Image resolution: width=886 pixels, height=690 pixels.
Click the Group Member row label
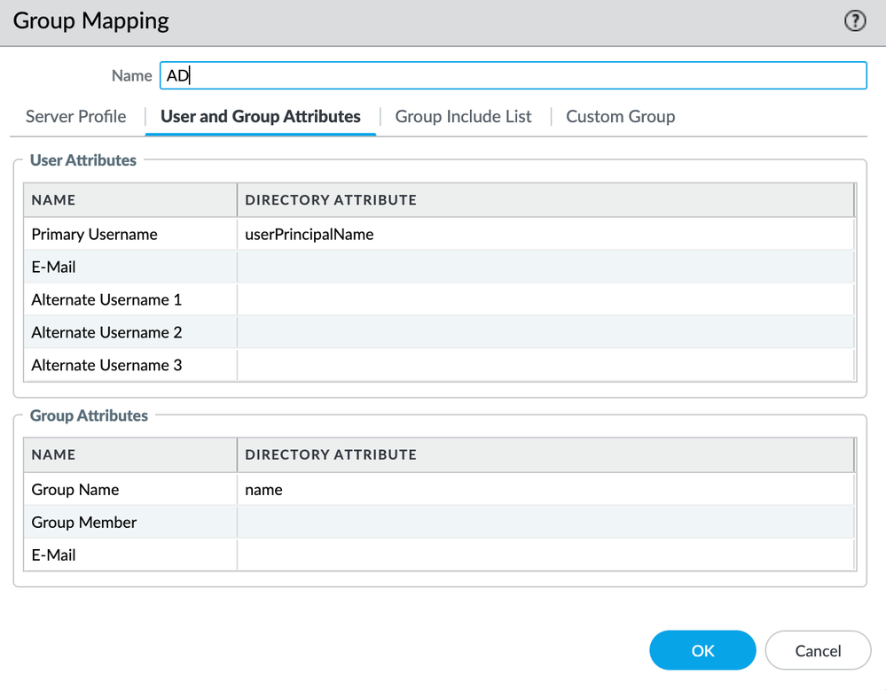(x=84, y=523)
